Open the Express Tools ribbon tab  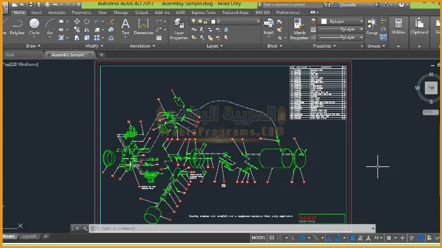pyautogui.click(x=203, y=13)
